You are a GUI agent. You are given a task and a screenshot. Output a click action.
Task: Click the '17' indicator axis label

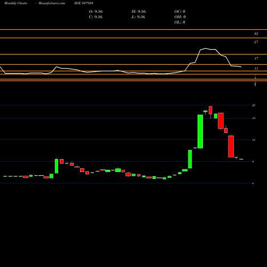[256, 59]
